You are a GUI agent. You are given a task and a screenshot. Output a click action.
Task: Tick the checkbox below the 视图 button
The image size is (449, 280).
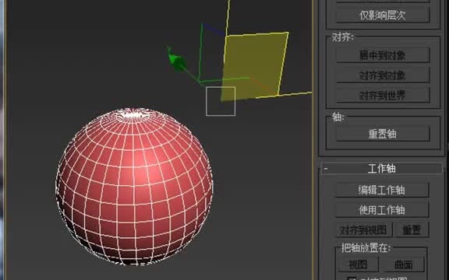[352, 278]
